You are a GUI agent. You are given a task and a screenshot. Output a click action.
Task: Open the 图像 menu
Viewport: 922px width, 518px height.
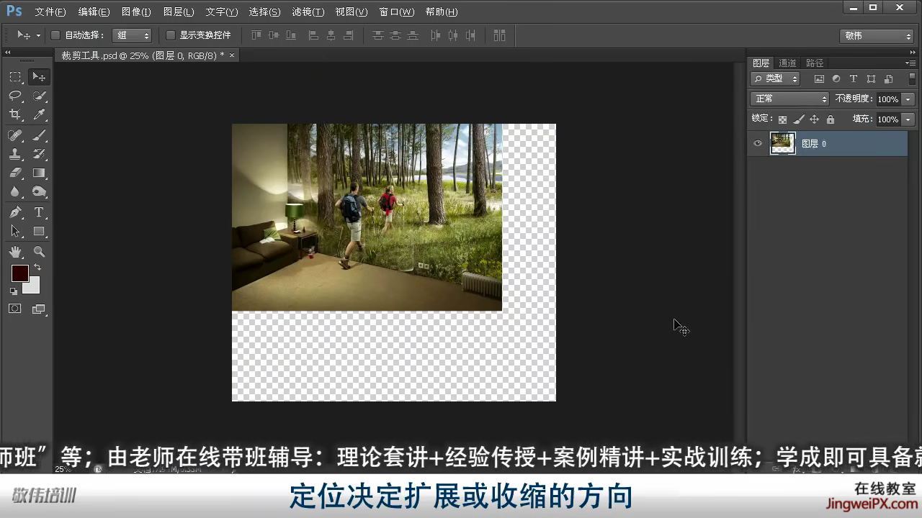[x=136, y=12]
